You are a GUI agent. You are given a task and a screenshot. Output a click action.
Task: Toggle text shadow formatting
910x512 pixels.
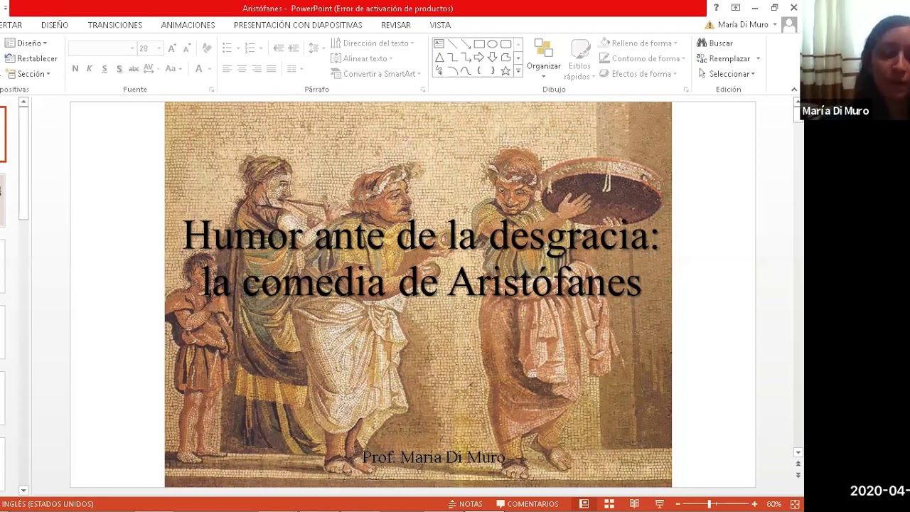[x=119, y=69]
